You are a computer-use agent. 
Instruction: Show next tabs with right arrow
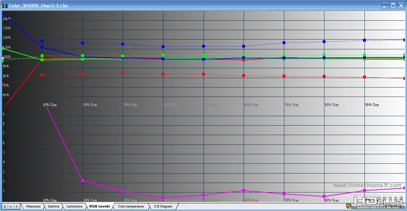point(17,206)
